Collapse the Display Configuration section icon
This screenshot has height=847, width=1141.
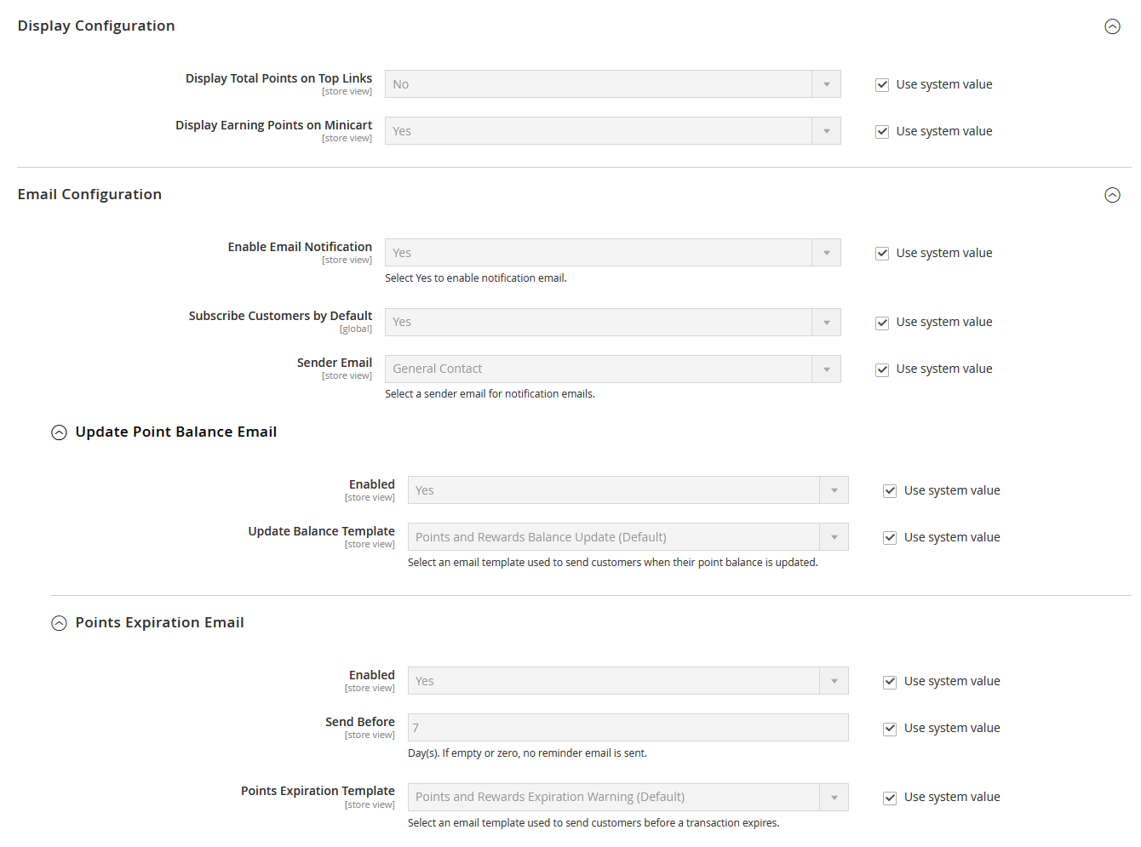1112,26
